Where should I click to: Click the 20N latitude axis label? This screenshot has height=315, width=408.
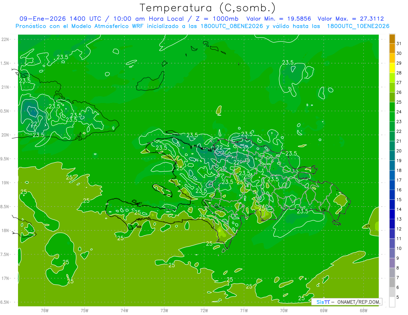click(5, 135)
